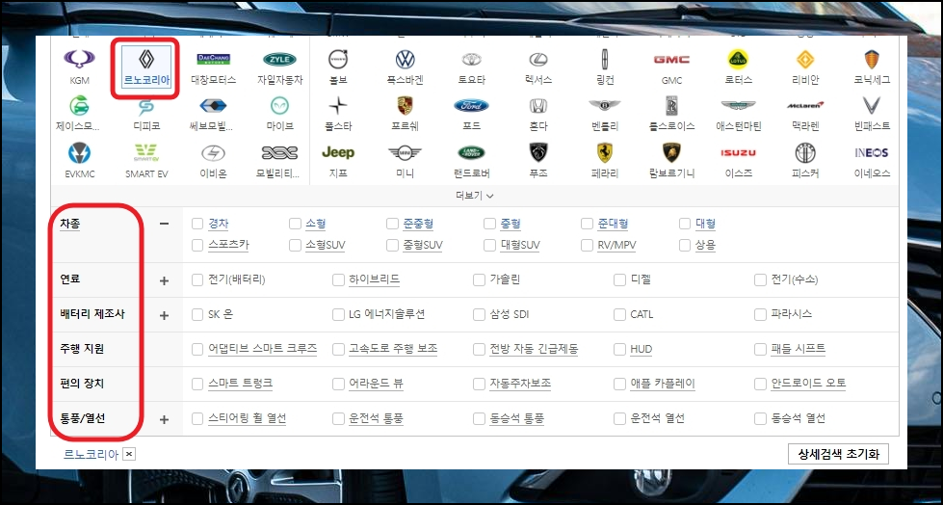The height and width of the screenshot is (505, 943).
Task: Expand brand list via 더보기
Action: click(475, 196)
